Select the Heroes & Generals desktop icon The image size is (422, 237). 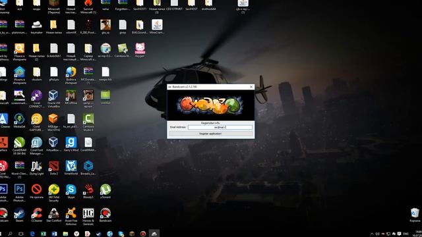point(88,217)
